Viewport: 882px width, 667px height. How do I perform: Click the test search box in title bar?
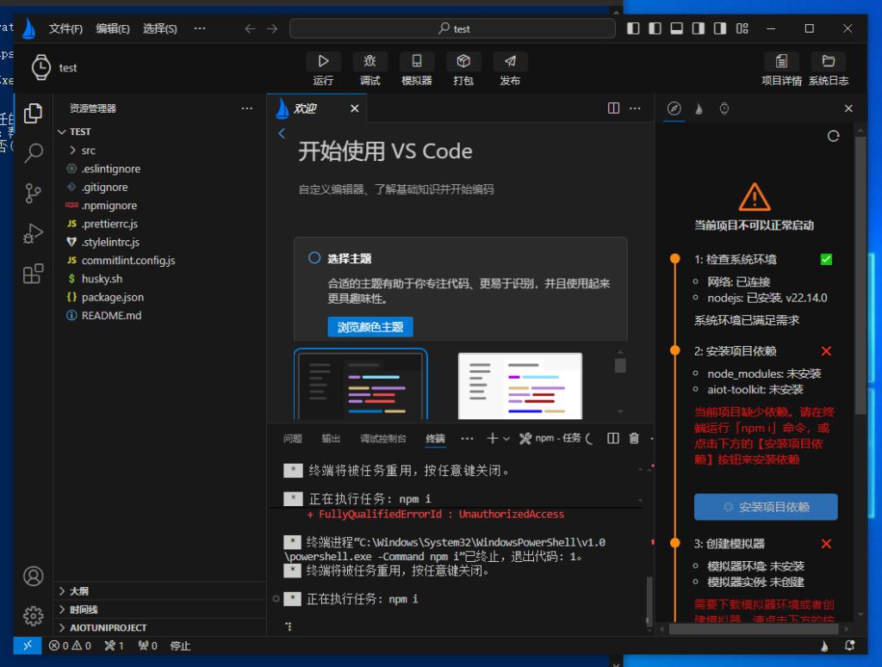tap(452, 28)
